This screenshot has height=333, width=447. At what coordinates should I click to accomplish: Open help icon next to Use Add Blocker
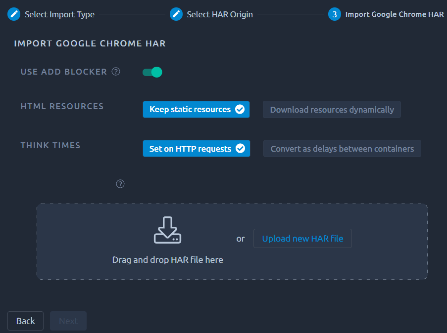pos(116,72)
